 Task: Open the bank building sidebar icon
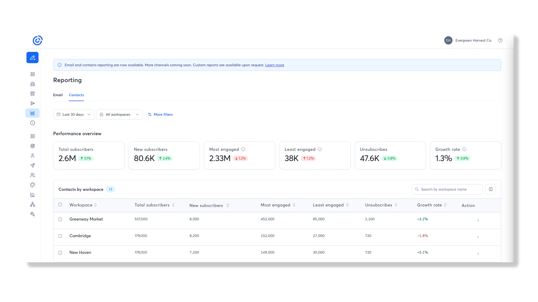[x=33, y=84]
